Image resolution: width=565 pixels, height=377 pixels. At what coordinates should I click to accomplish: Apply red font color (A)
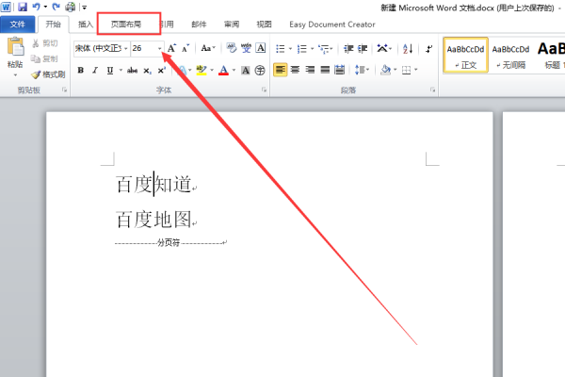click(224, 70)
